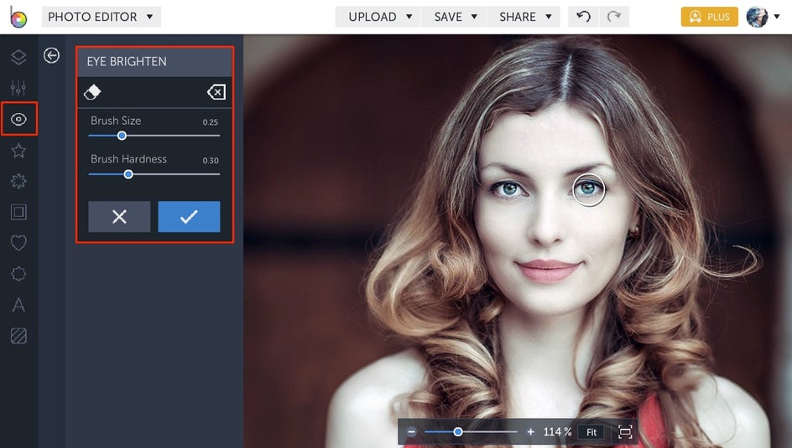Viewport: 792px width, 448px height.
Task: Open the Effects star icon
Action: [18, 151]
